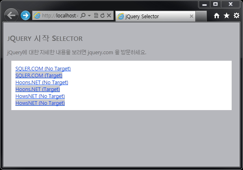The width and height of the screenshot is (243, 170).
Task: Maximize the browser window
Action: coord(215,4)
